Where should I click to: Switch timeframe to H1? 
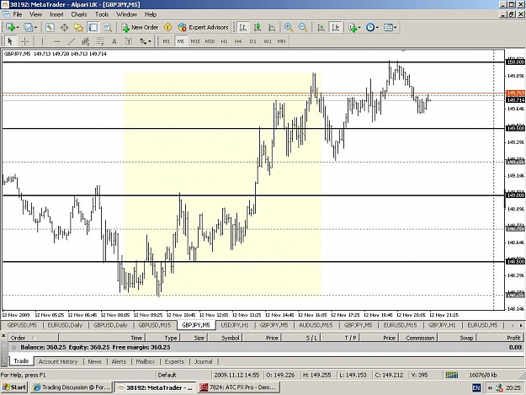(224, 41)
